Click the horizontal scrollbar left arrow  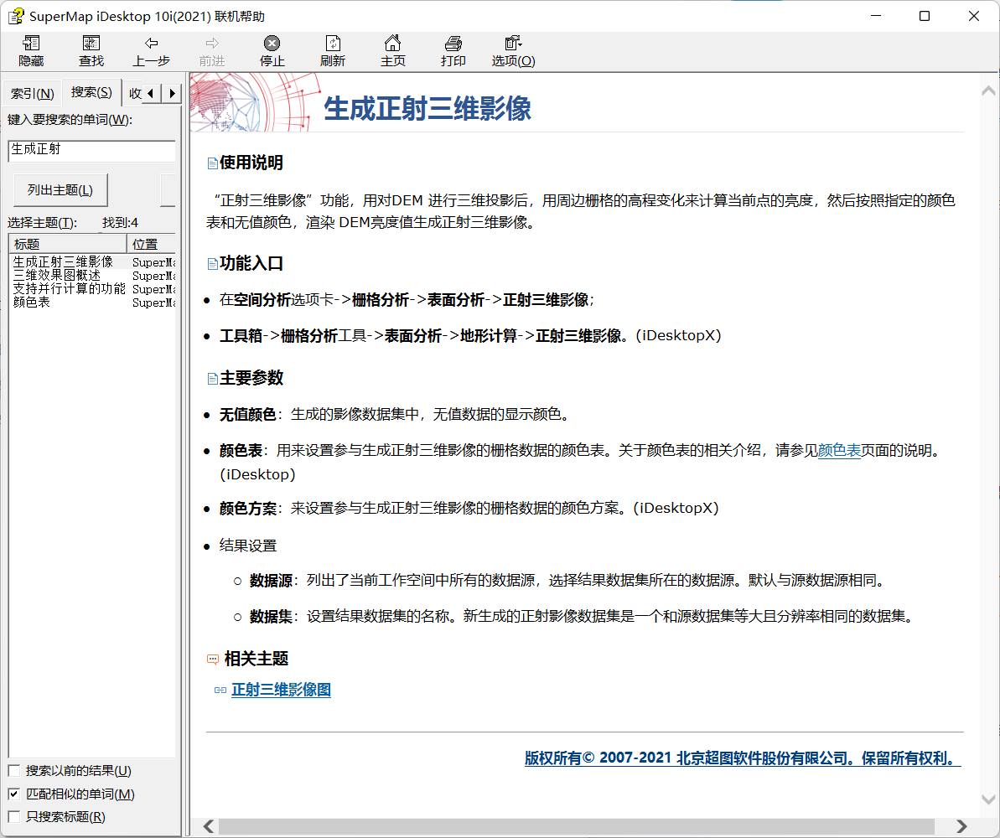(209, 826)
